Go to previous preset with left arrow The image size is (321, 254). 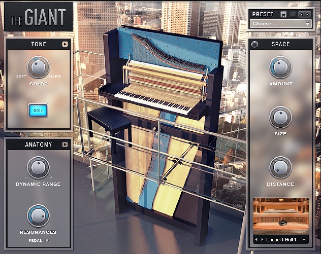point(302,14)
